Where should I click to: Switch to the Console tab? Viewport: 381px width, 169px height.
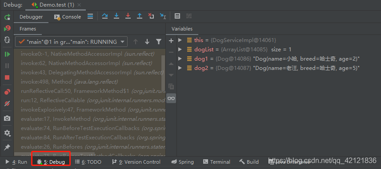68,17
